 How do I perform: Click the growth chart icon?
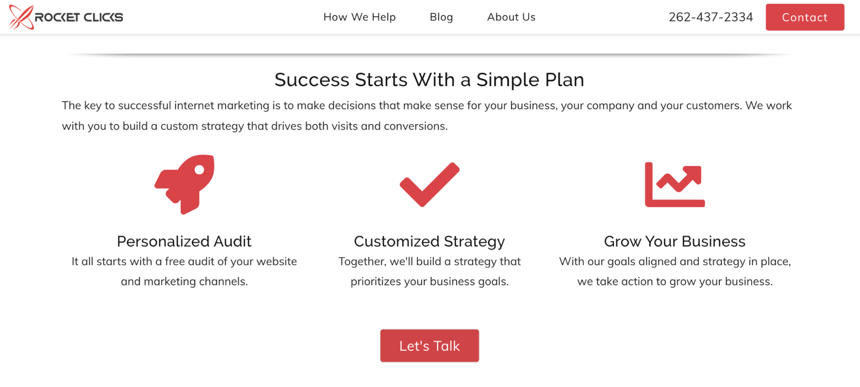pyautogui.click(x=675, y=185)
